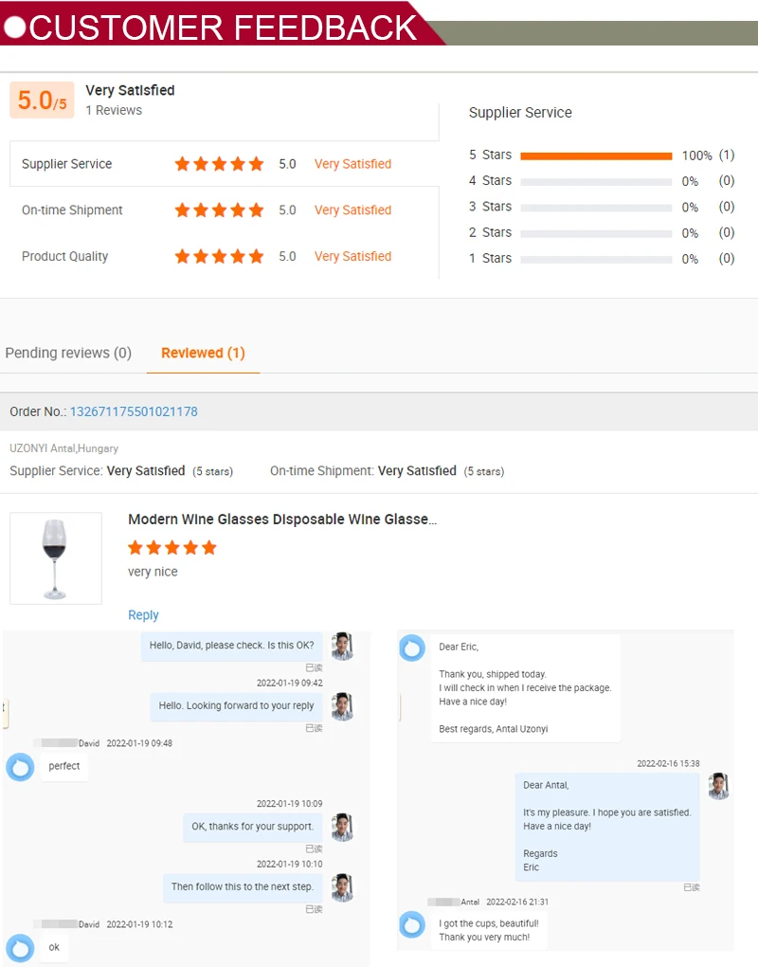758x967 pixels.
Task: Open order number 132671175501021178 link
Action: pyautogui.click(x=134, y=411)
